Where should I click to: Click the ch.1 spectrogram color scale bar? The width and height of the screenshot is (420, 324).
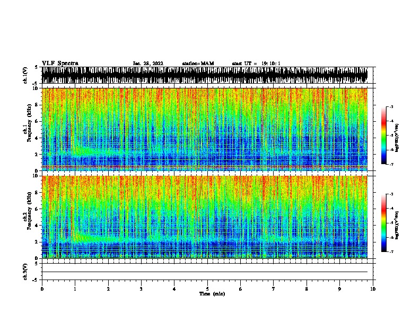[384, 136]
